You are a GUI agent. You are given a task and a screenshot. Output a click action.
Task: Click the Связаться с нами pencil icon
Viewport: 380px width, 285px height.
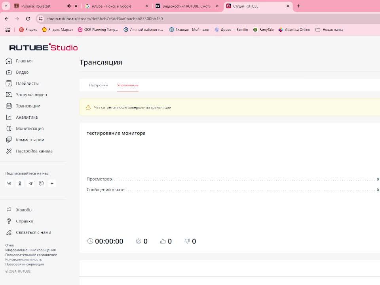tap(9, 232)
